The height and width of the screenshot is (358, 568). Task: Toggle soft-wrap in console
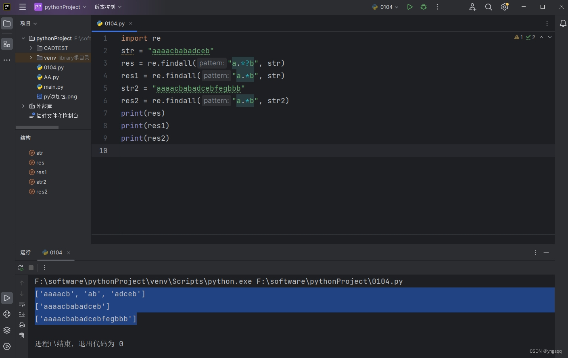pyautogui.click(x=22, y=304)
